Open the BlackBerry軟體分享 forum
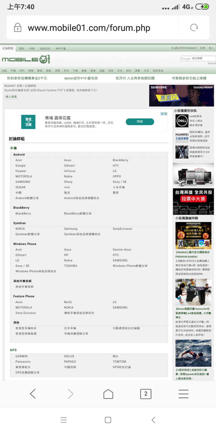Viewport: 216px width, 433px height. click(78, 213)
